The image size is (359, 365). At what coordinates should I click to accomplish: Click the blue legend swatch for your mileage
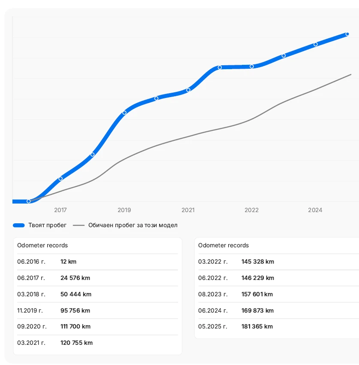(x=19, y=225)
